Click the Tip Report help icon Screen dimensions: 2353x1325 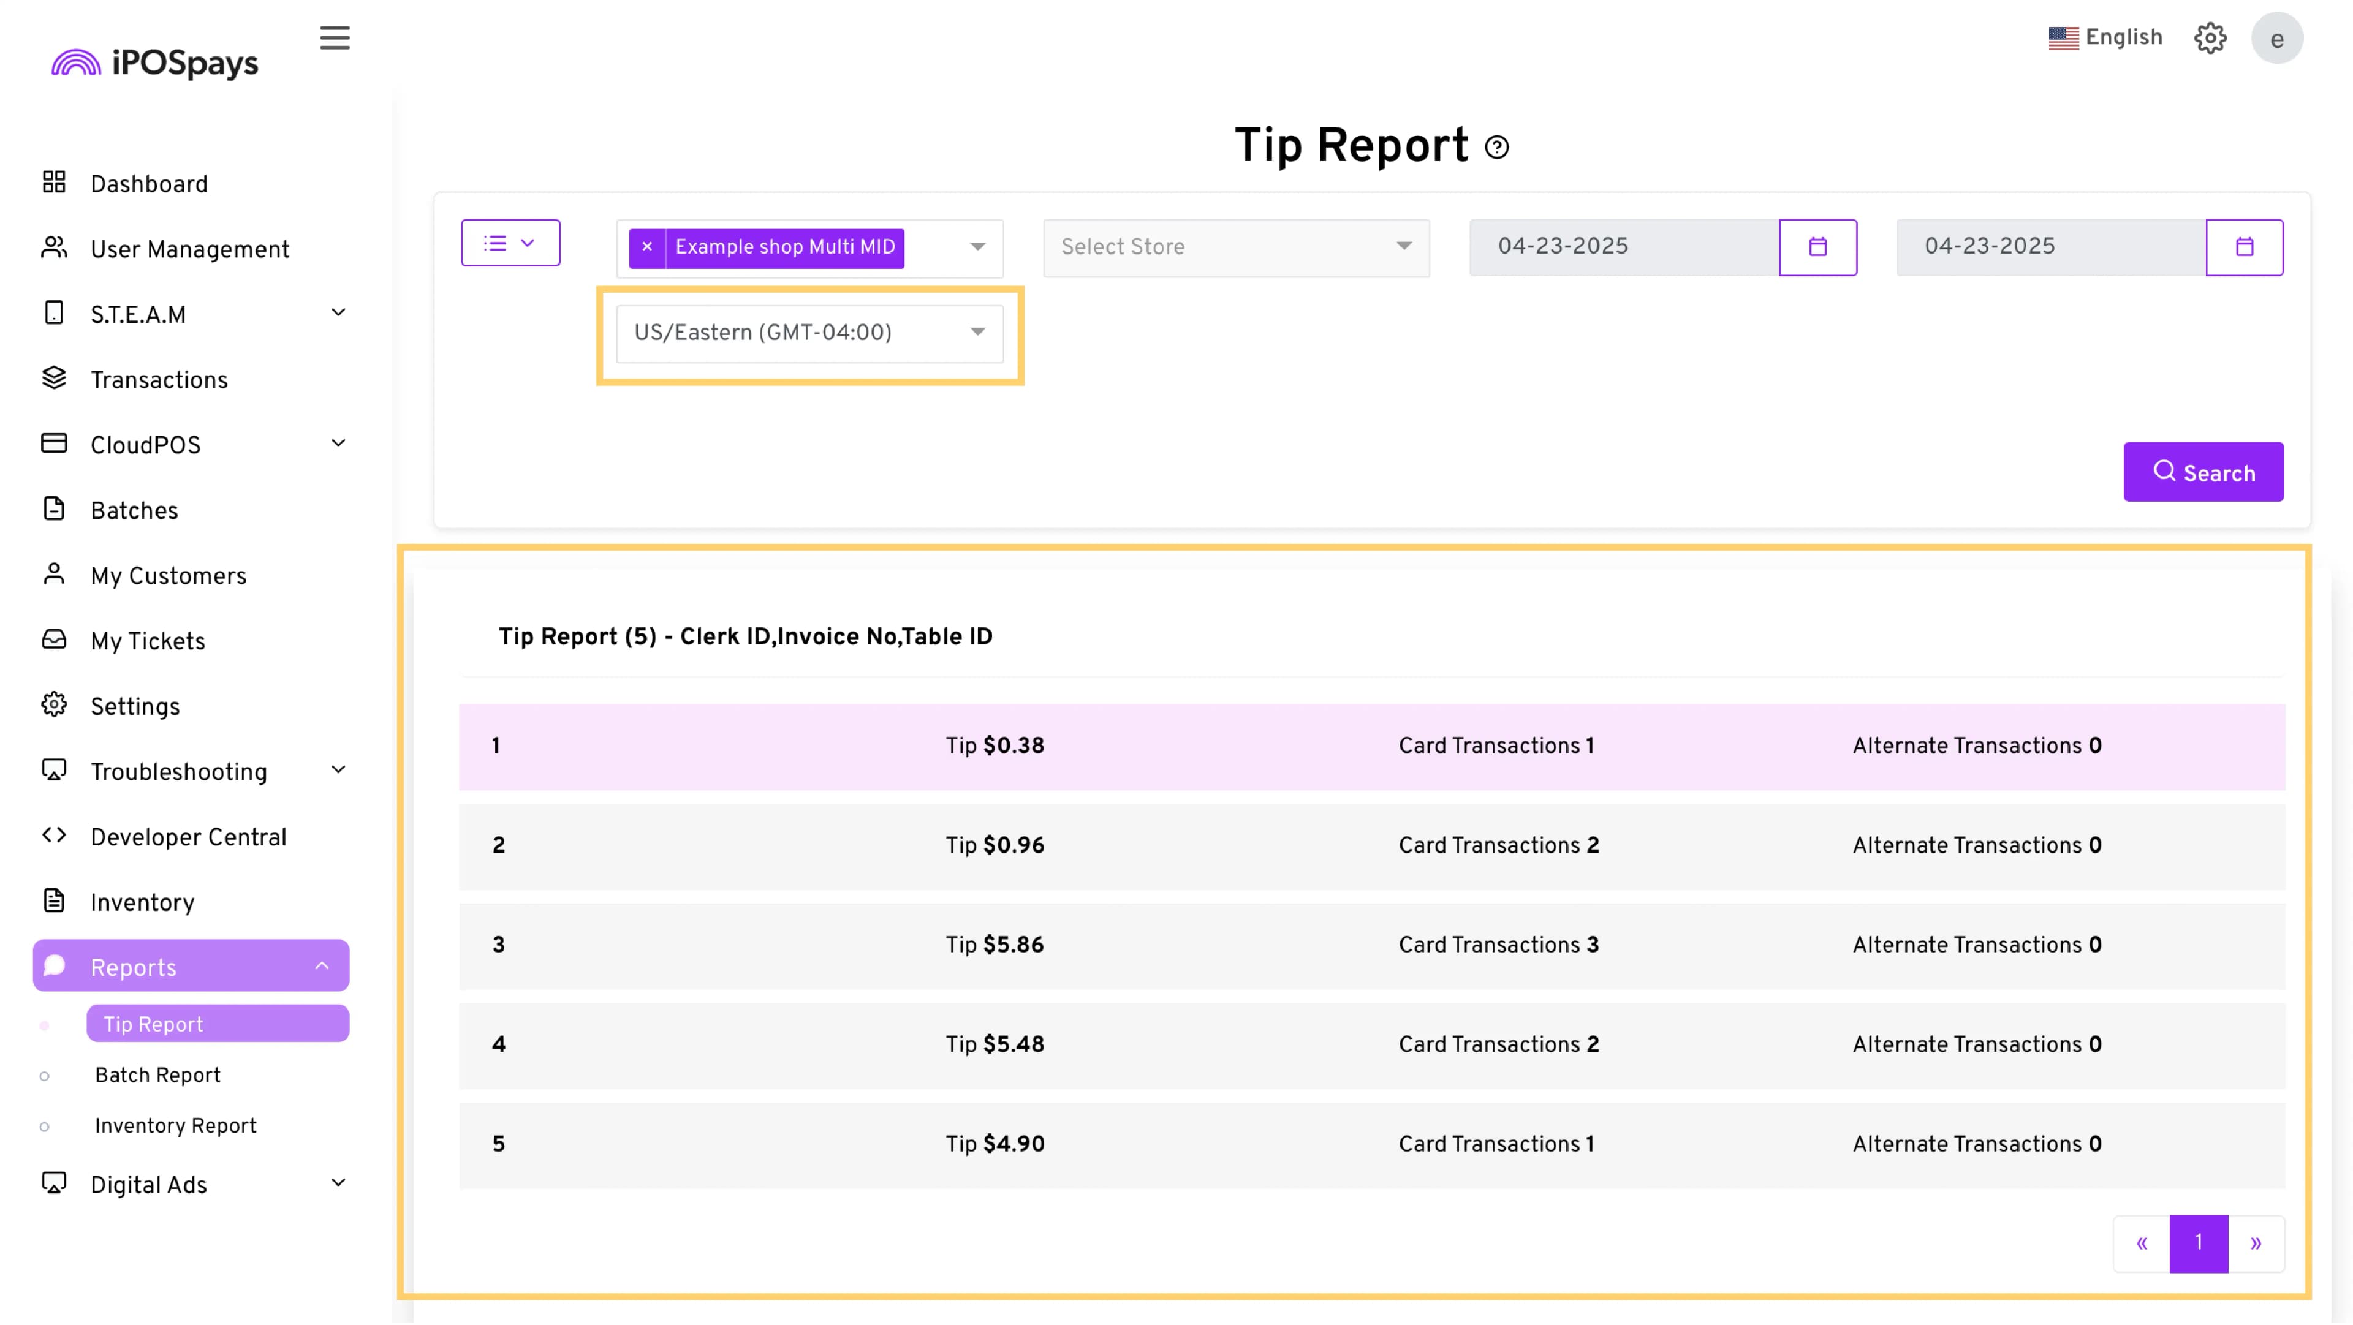(x=1497, y=147)
